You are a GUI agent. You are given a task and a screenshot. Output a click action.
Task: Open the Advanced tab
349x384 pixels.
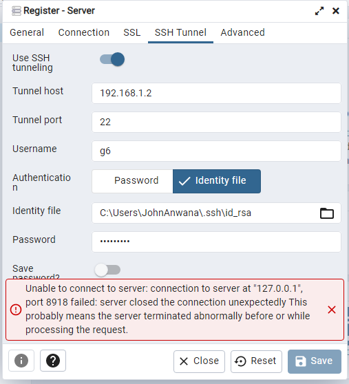click(242, 32)
